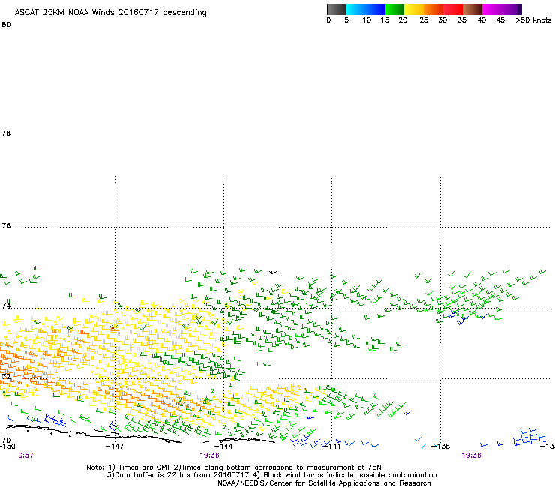
Task: Click the longitude label '-141'
Action: click(x=331, y=447)
